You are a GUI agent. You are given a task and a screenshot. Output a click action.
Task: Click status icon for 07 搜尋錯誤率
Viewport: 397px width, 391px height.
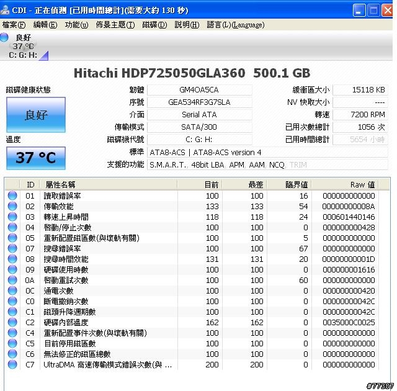tap(12, 249)
